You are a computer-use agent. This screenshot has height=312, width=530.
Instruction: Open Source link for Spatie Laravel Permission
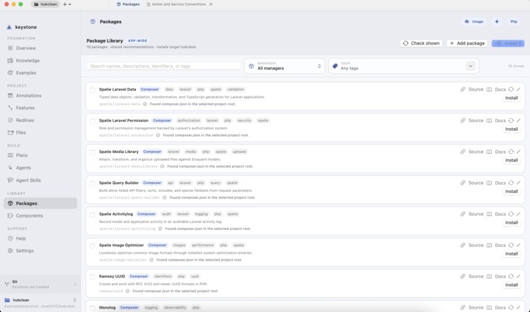click(x=472, y=121)
